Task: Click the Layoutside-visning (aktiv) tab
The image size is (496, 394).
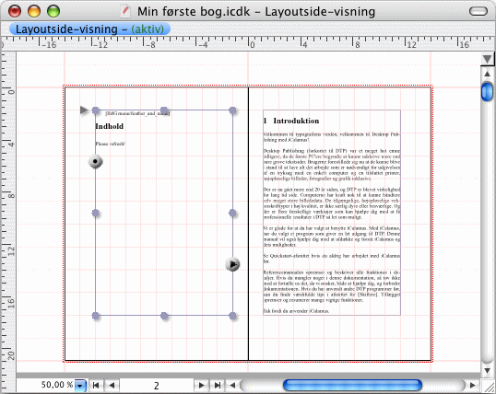Action: [89, 29]
